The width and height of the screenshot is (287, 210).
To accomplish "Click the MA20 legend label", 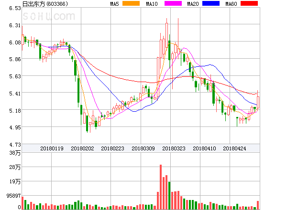I will [193, 4].
